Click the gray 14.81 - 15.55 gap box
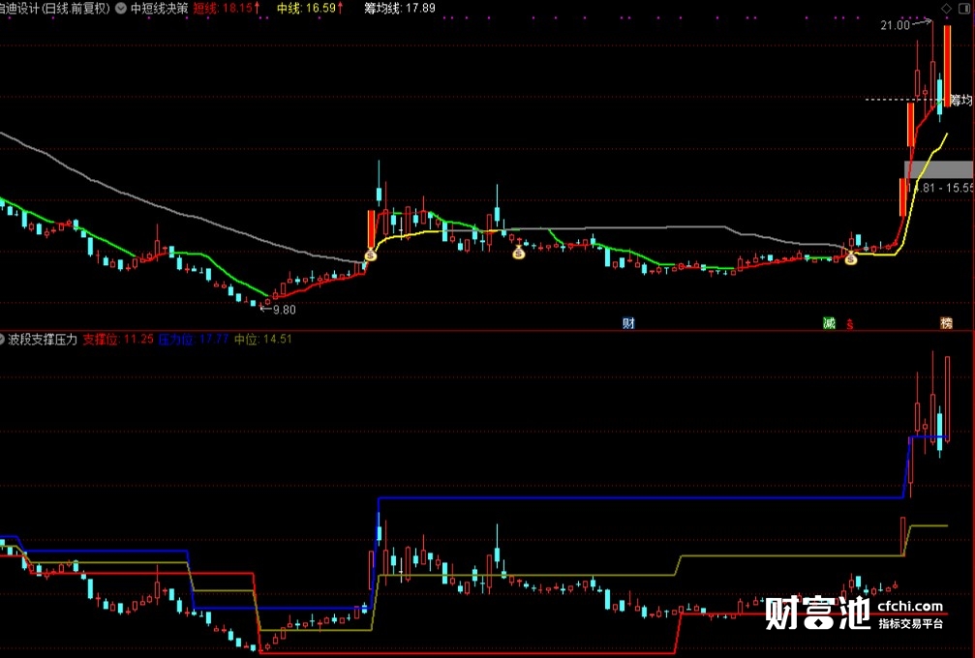975x658 pixels. click(x=939, y=169)
